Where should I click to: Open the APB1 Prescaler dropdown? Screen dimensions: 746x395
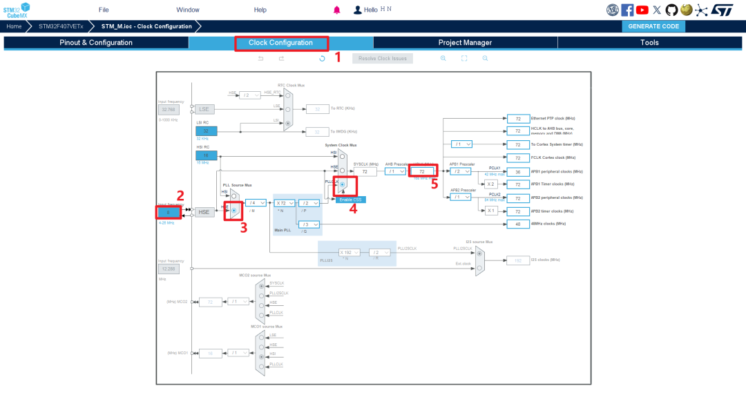coord(461,171)
